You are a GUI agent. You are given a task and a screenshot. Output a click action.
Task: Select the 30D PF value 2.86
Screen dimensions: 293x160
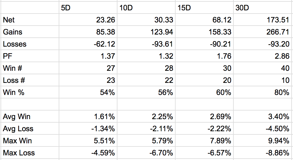pos(262,56)
